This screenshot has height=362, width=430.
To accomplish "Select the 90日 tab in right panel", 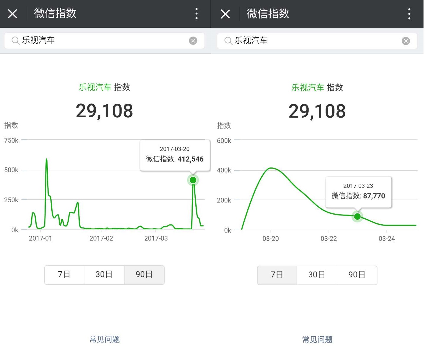I will [357, 275].
